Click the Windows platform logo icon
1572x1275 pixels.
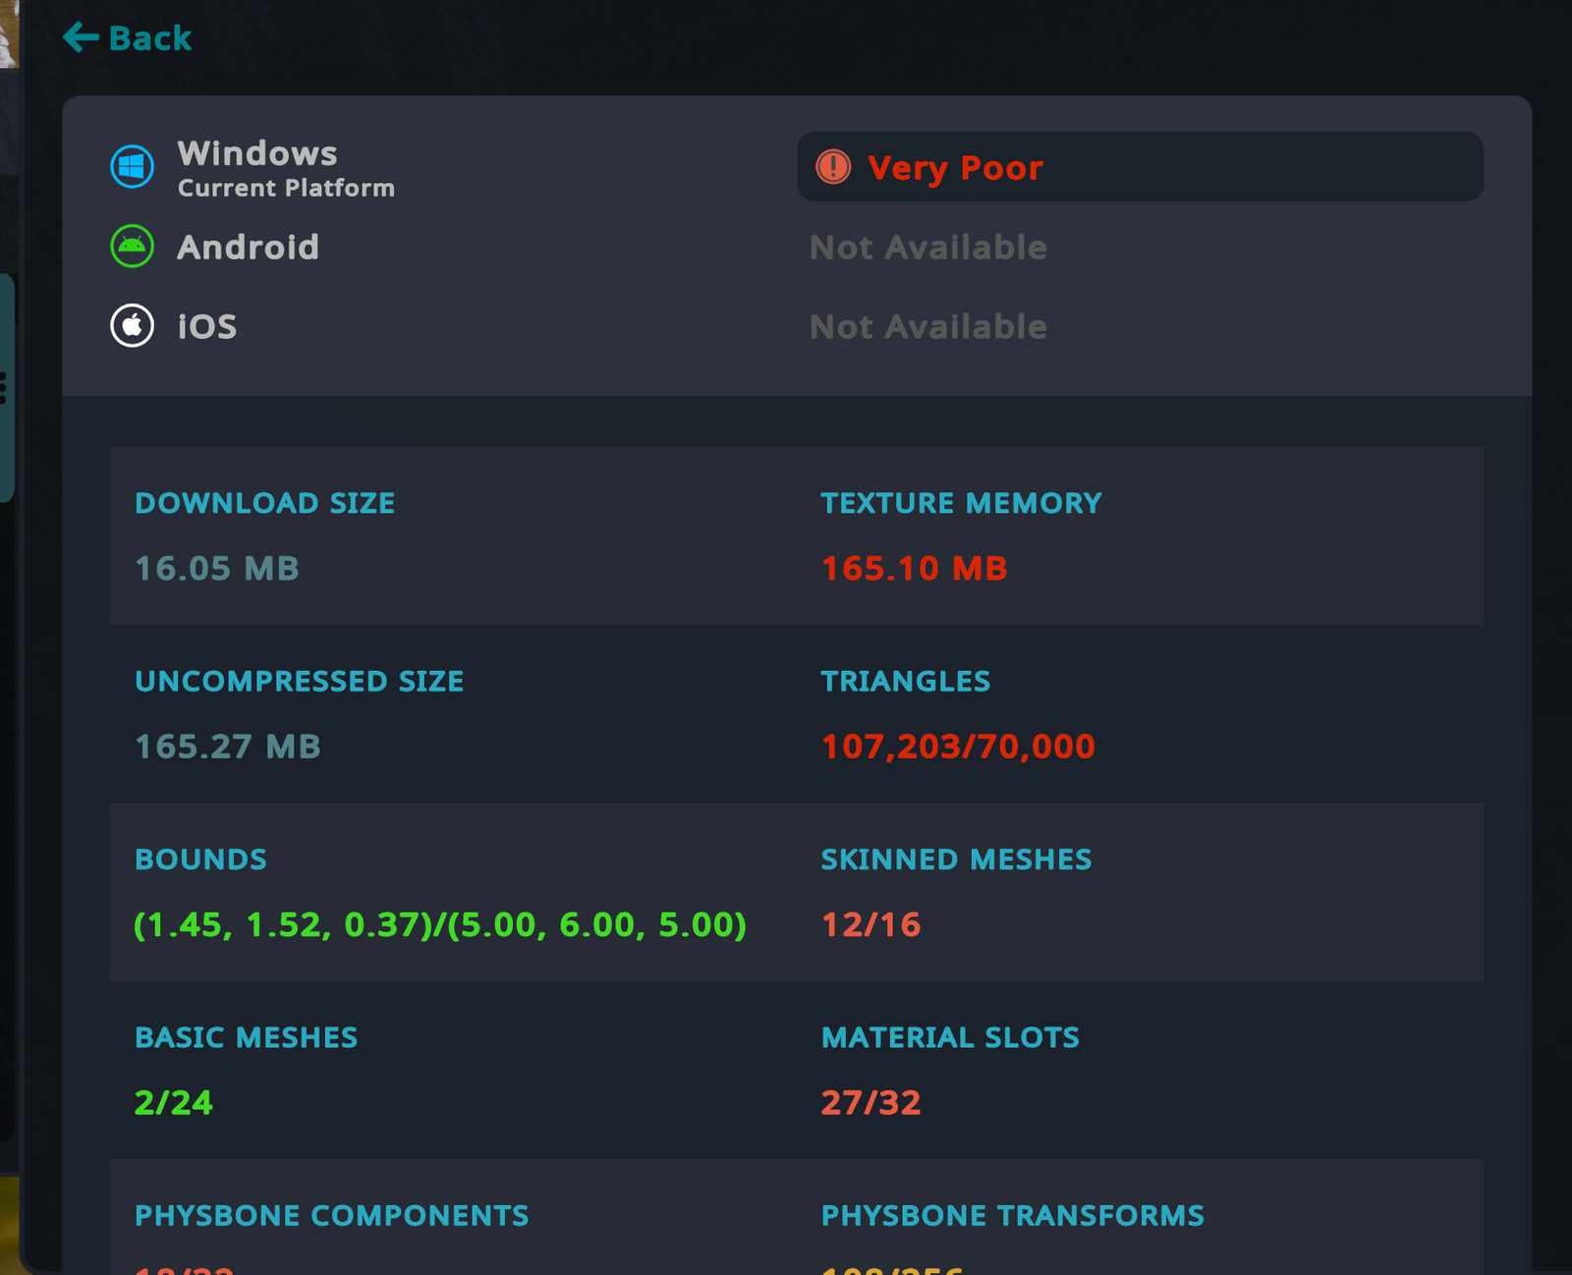coord(132,166)
